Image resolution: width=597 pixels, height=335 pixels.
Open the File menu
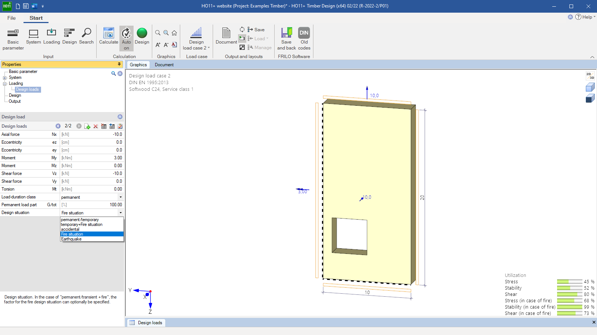(12, 18)
